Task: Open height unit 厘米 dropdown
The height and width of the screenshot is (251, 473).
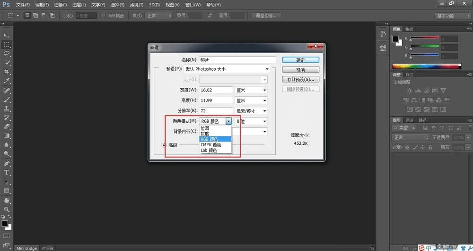Action: 251,100
